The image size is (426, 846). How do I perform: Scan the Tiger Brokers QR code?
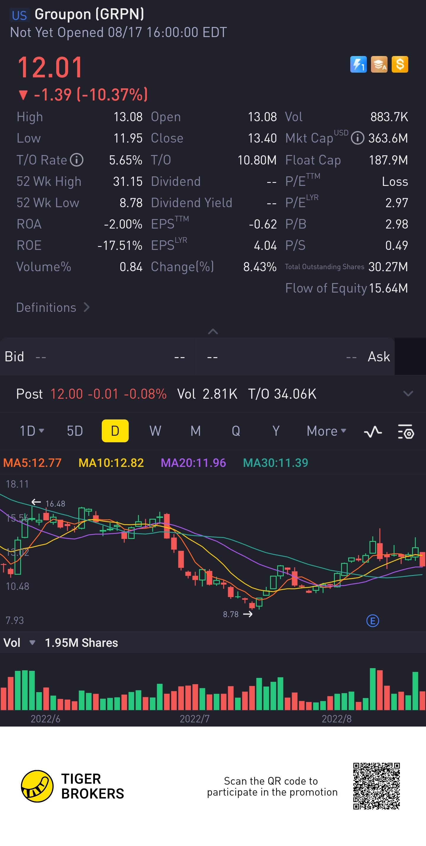coord(377,786)
